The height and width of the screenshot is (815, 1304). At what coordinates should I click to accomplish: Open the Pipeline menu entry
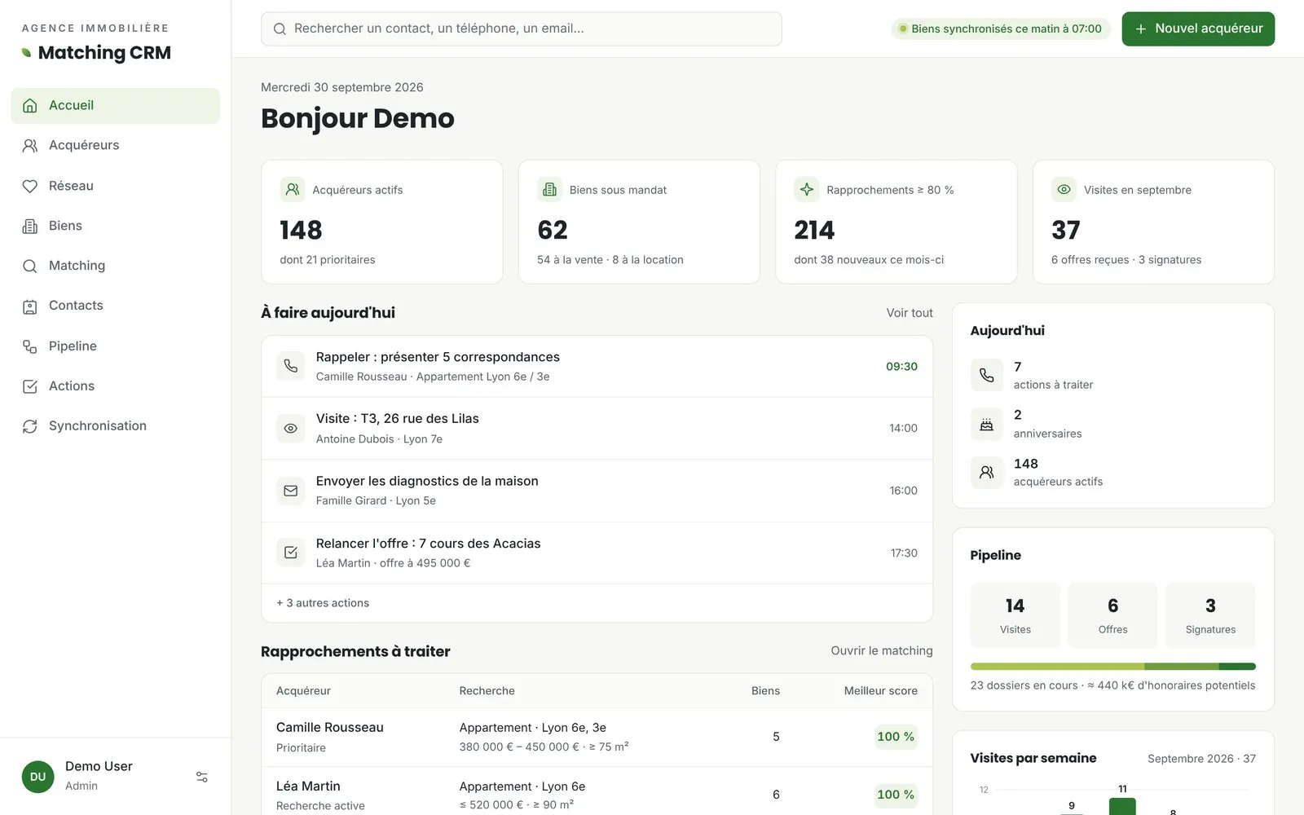(115, 346)
